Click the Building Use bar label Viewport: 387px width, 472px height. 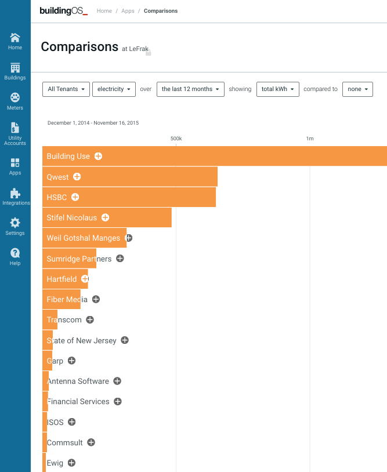68,156
